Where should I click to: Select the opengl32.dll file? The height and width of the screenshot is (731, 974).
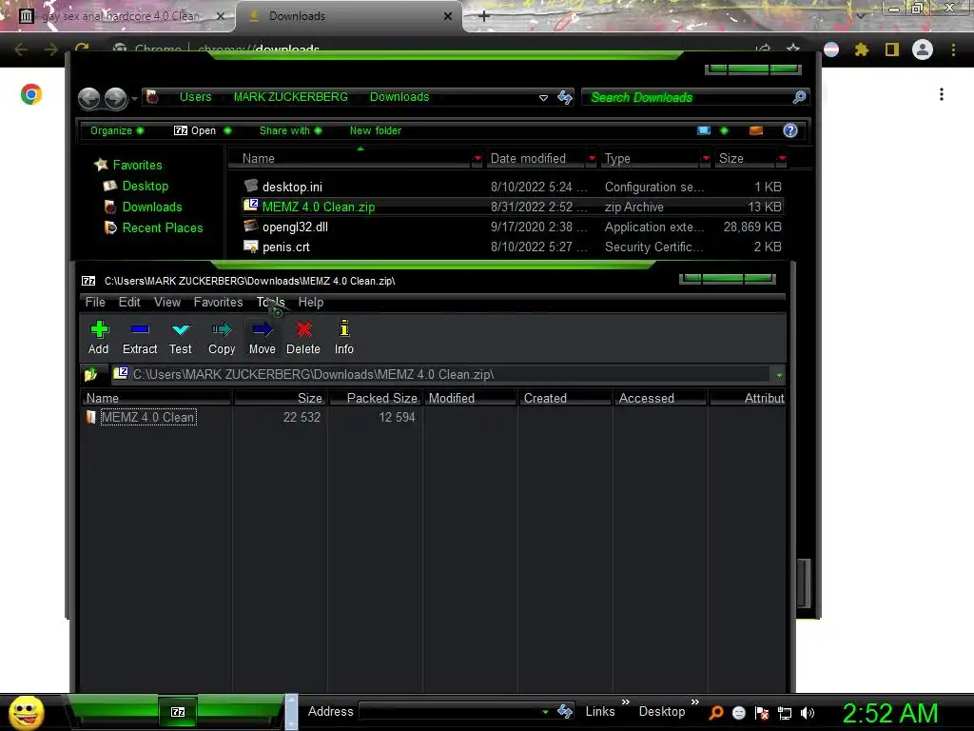[x=513, y=227]
